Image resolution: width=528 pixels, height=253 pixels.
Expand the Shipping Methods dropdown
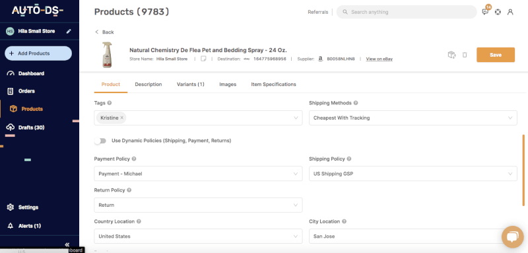point(413,118)
